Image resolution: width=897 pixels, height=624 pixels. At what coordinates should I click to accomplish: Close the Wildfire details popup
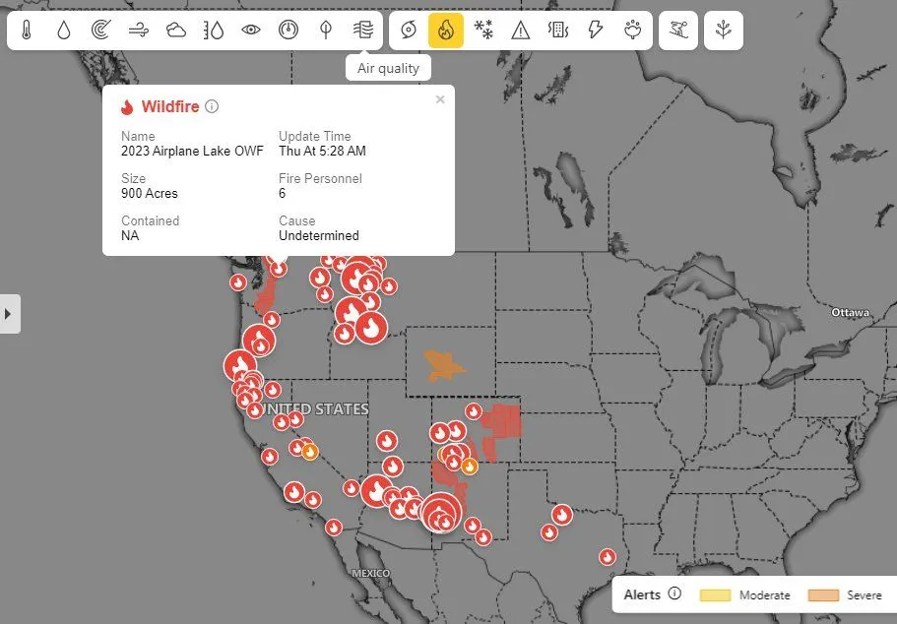pyautogui.click(x=440, y=99)
